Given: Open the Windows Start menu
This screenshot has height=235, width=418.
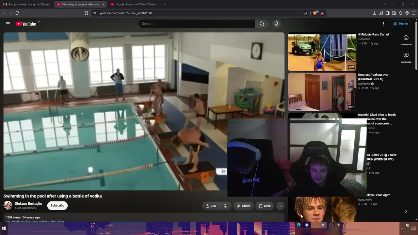Looking at the screenshot, I should pos(4,228).
